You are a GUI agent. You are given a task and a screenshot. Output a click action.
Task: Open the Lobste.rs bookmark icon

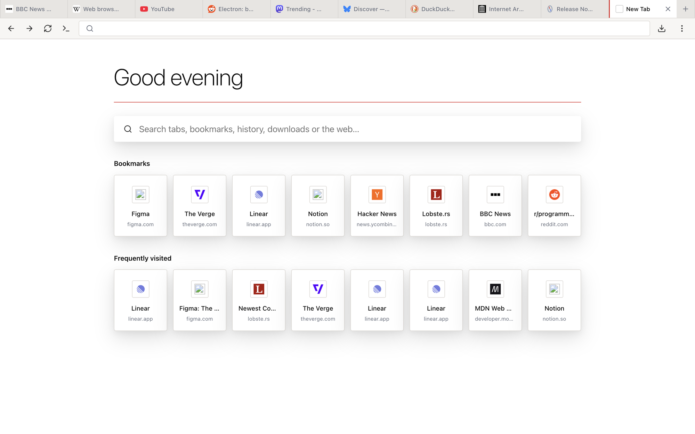pyautogui.click(x=436, y=195)
